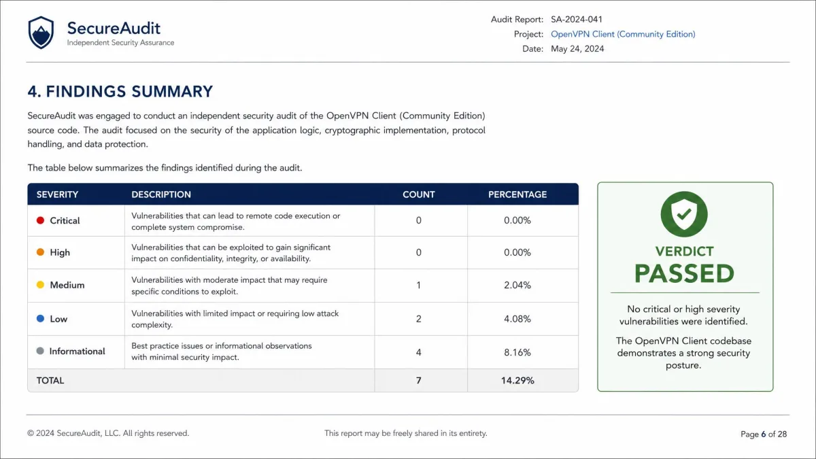
Task: Click the strong security posture statement
Action: coord(683,353)
